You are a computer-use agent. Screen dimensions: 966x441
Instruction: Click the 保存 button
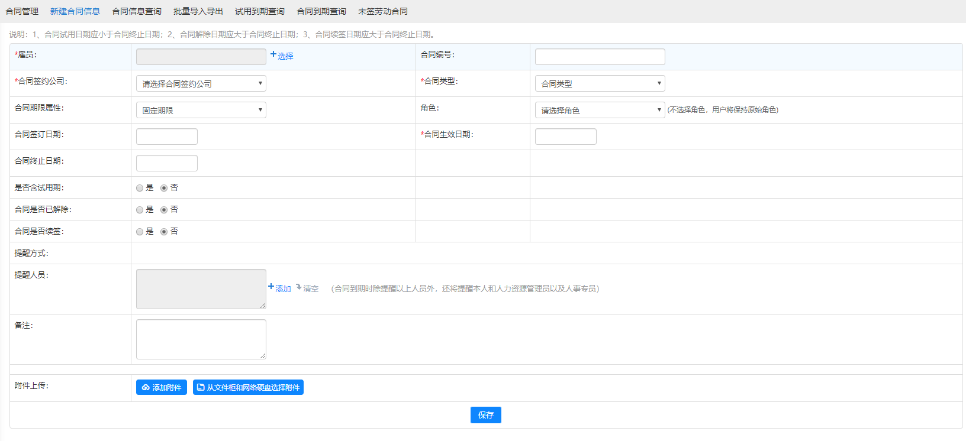(x=485, y=415)
